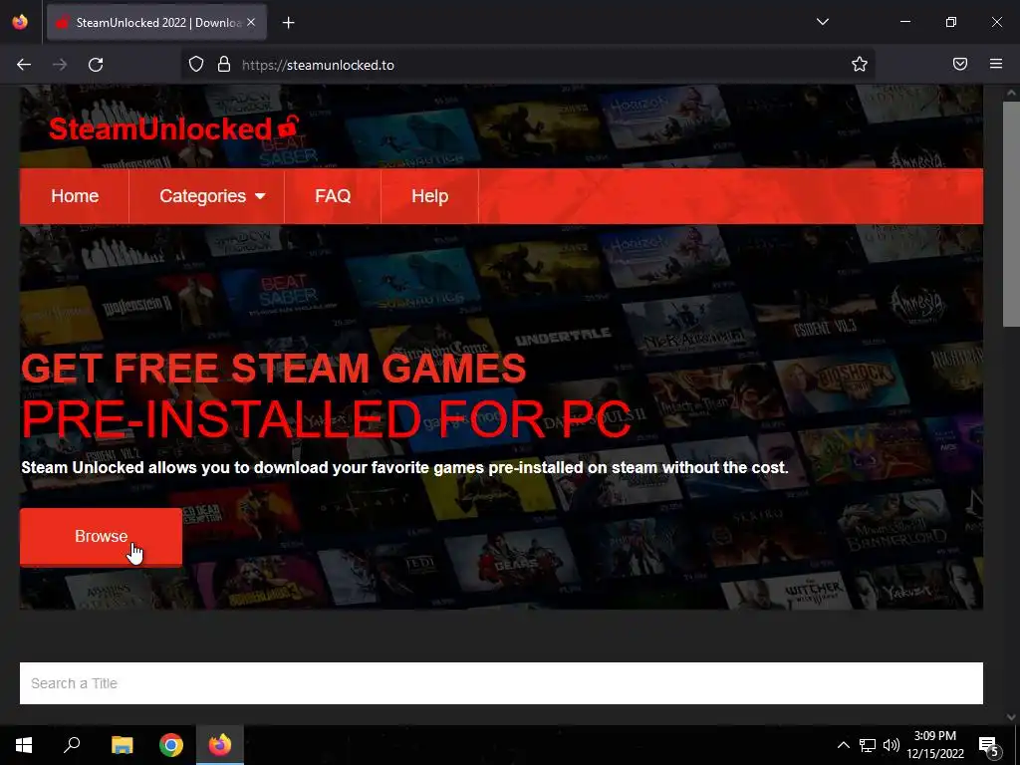This screenshot has width=1020, height=765.
Task: Open Google Chrome from the taskbar
Action: coord(171,745)
